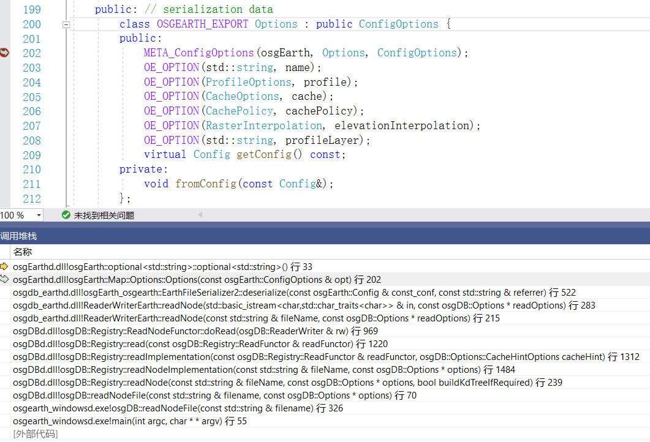The image size is (650, 442).
Task: Click the CachePolicy type on line 206
Action: [240, 111]
